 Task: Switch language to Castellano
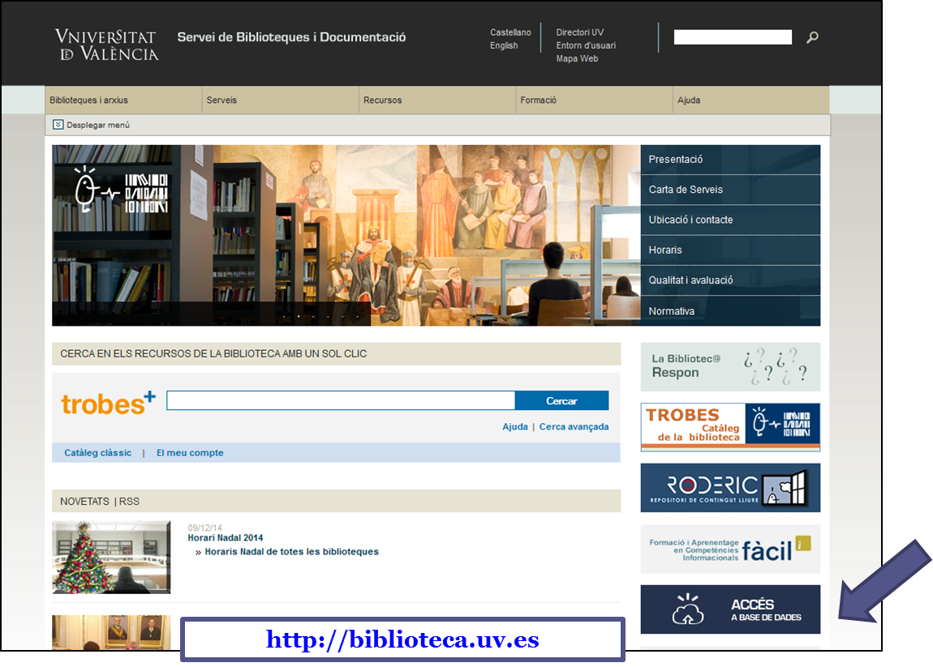pos(510,32)
